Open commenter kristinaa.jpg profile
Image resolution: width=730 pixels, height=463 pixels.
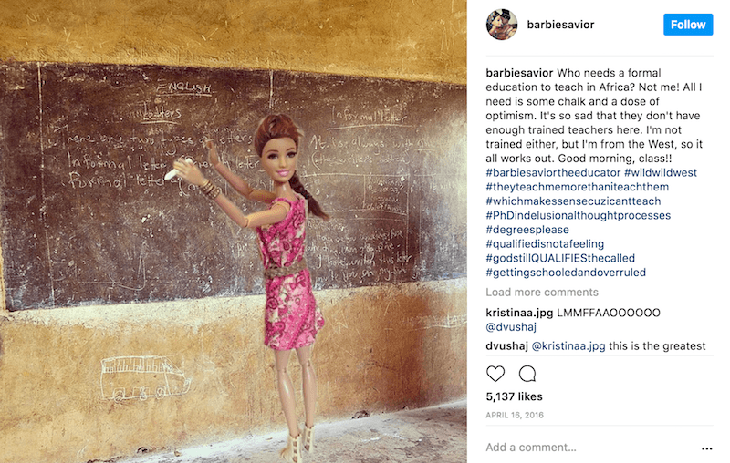tap(519, 313)
